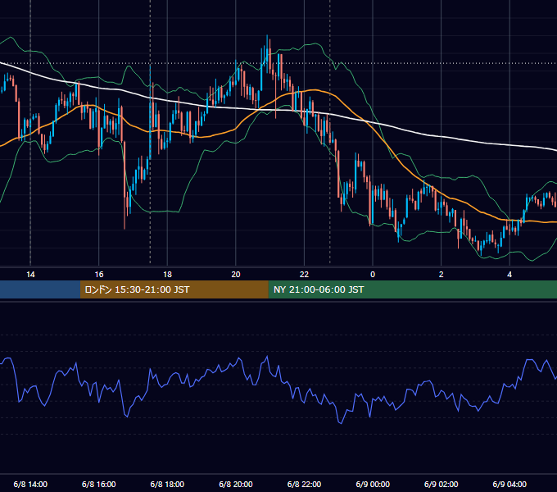The height and width of the screenshot is (492, 557).
Task: Select the NY 21:00-06:00 JST session bar
Action: point(412,289)
